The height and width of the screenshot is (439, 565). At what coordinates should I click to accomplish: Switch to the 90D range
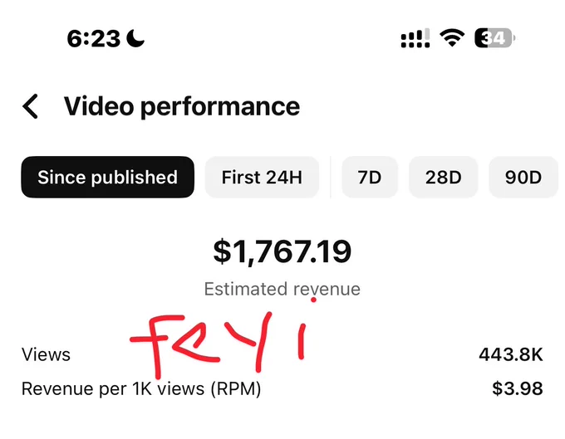[x=523, y=177]
